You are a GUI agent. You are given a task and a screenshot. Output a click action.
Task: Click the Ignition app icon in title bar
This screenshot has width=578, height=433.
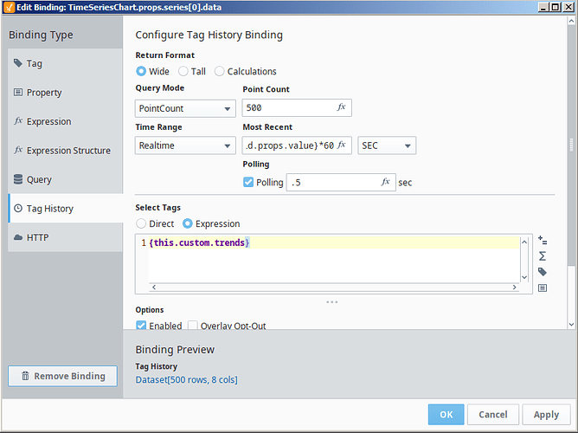pos(9,8)
